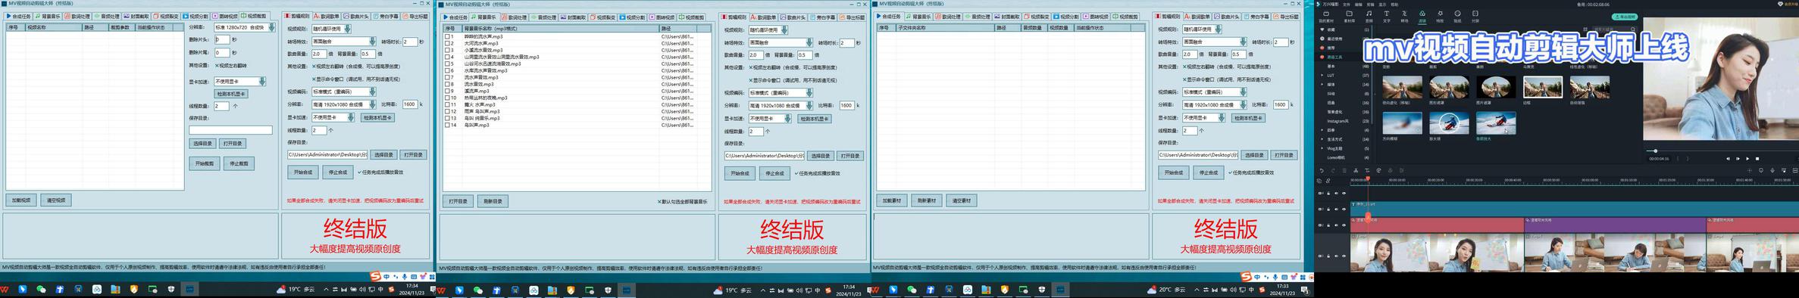Click the scissors split icon on Filmora timeline toolbar

pos(1356,171)
